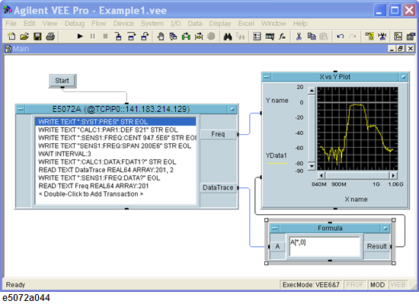Image resolution: width=419 pixels, height=304 pixels.
Task: Click the gray circle toolbar icon
Action: [x=211, y=37]
